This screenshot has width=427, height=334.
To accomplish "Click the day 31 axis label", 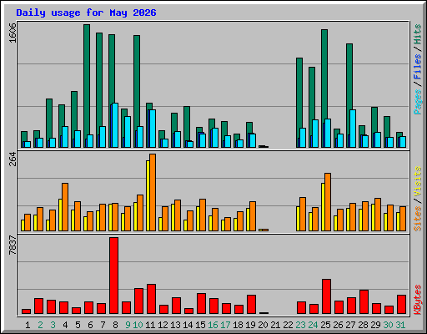I will 400,325.
